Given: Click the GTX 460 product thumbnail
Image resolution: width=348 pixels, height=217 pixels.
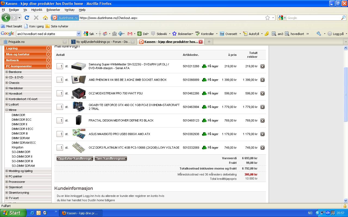Looking at the screenshot, I should (x=79, y=107).
